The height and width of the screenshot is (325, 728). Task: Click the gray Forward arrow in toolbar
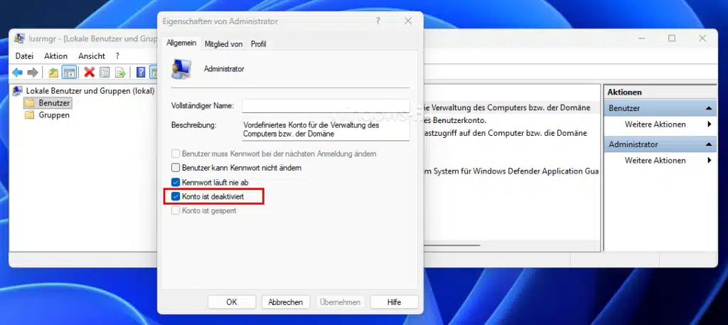pos(33,72)
